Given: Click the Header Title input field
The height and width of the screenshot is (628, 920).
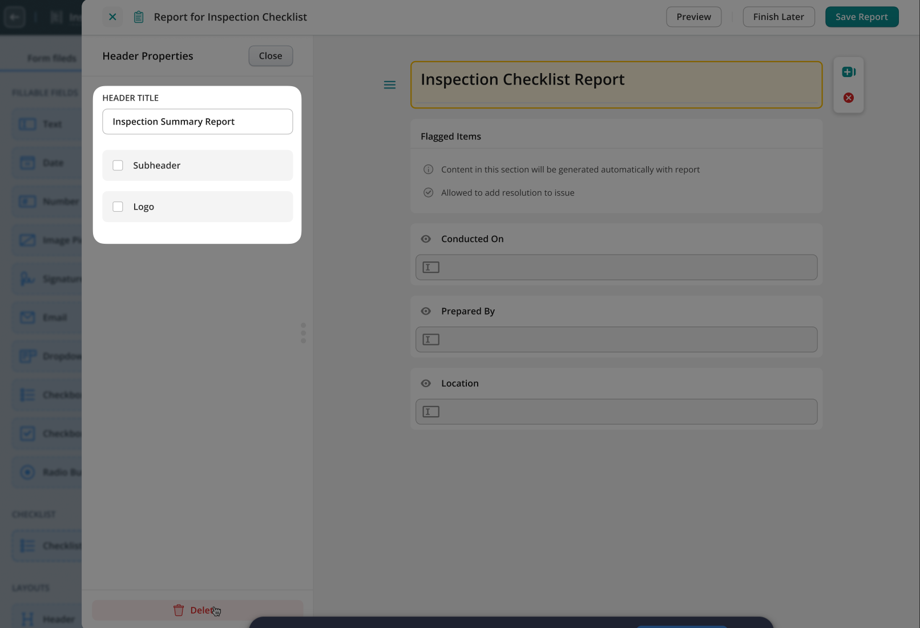Looking at the screenshot, I should (197, 122).
